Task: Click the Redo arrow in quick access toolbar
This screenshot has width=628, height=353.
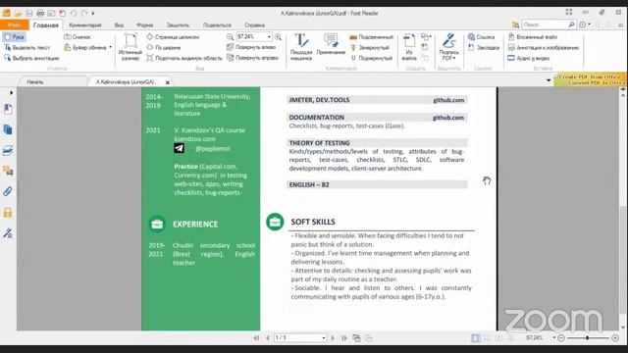Action: (x=84, y=13)
